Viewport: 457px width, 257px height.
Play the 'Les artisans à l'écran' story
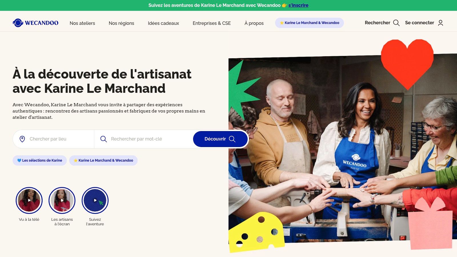pyautogui.click(x=62, y=200)
